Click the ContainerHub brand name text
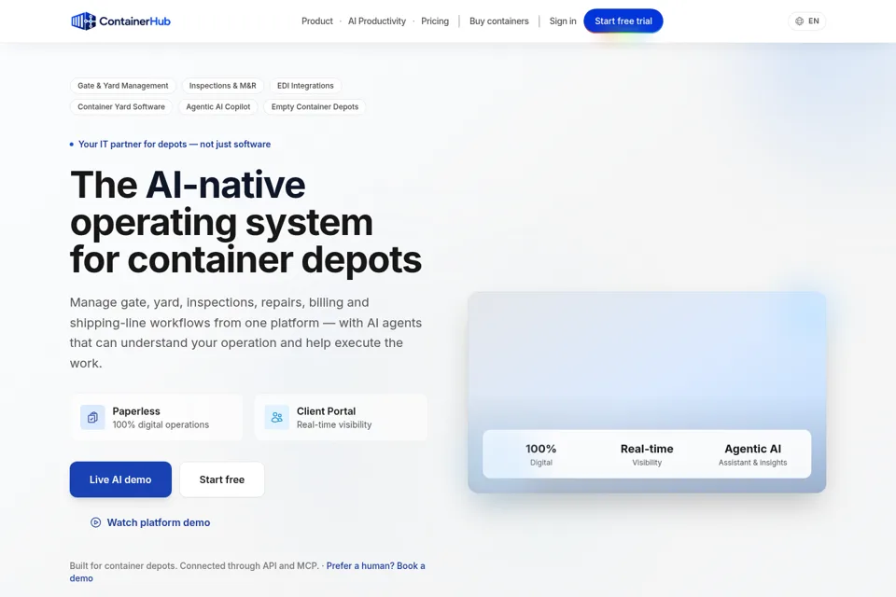 134,21
